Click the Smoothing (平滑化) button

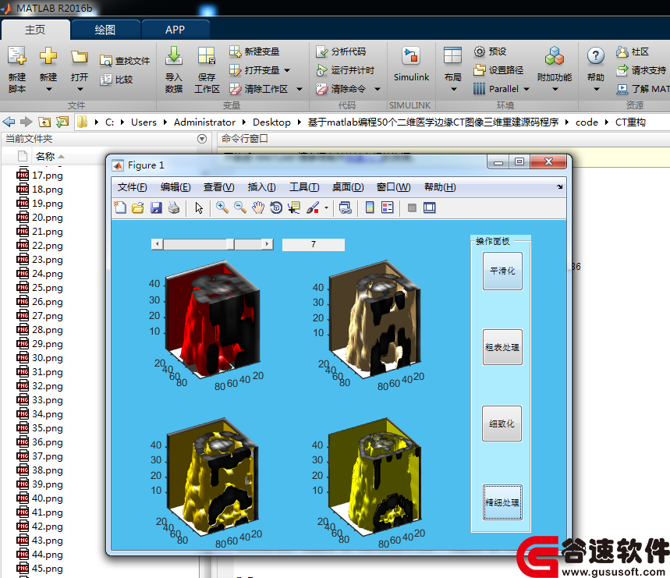click(502, 271)
